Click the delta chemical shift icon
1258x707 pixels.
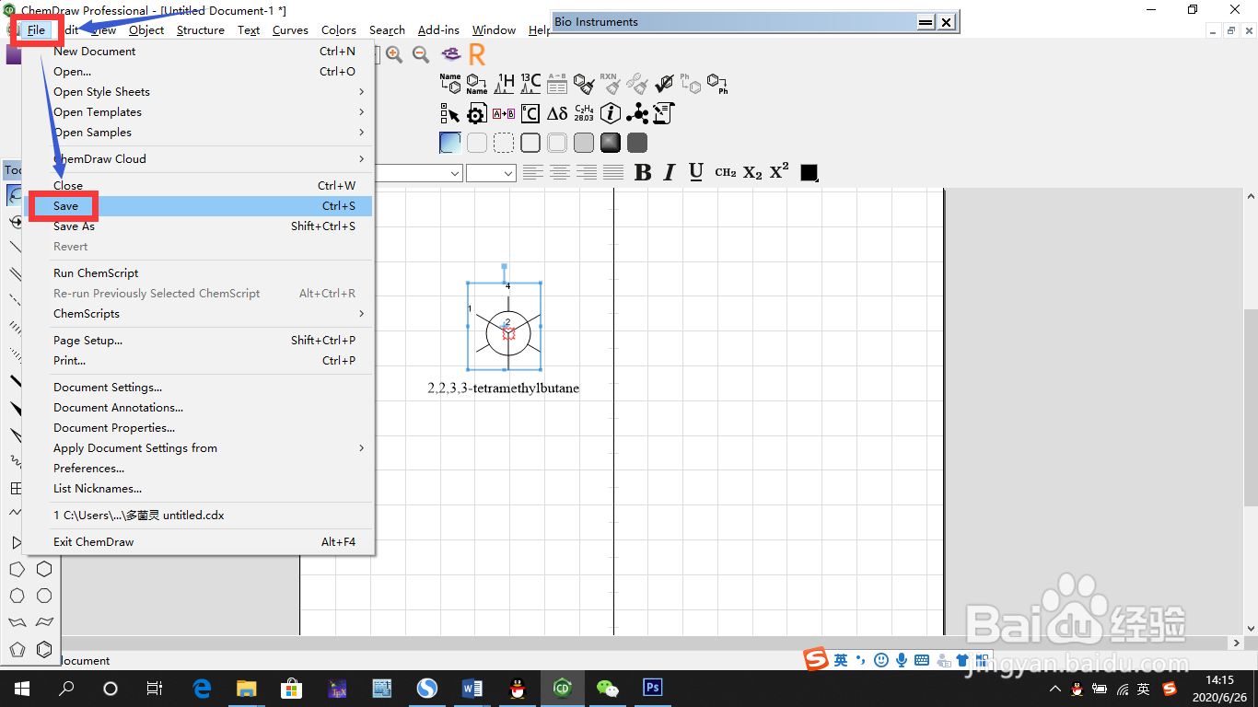click(557, 113)
